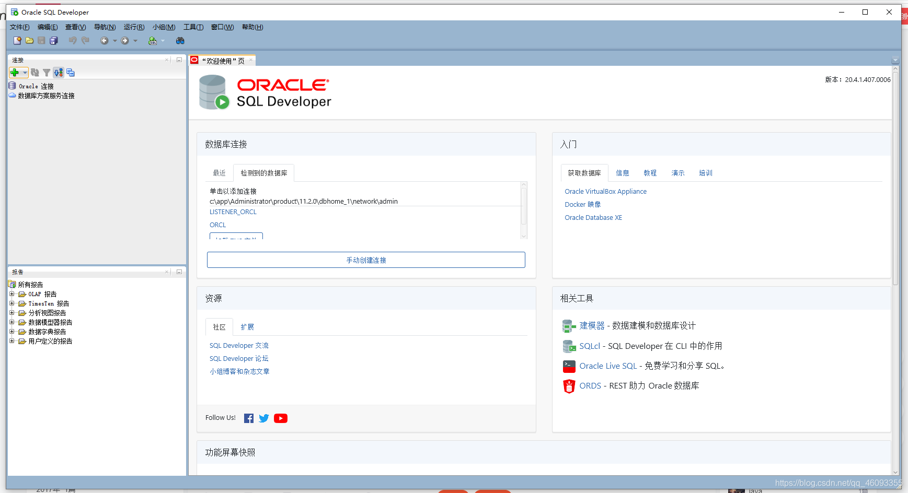Expand the TimesTen 报告 tree node
Viewport: 908px width, 493px height.
(x=12, y=303)
